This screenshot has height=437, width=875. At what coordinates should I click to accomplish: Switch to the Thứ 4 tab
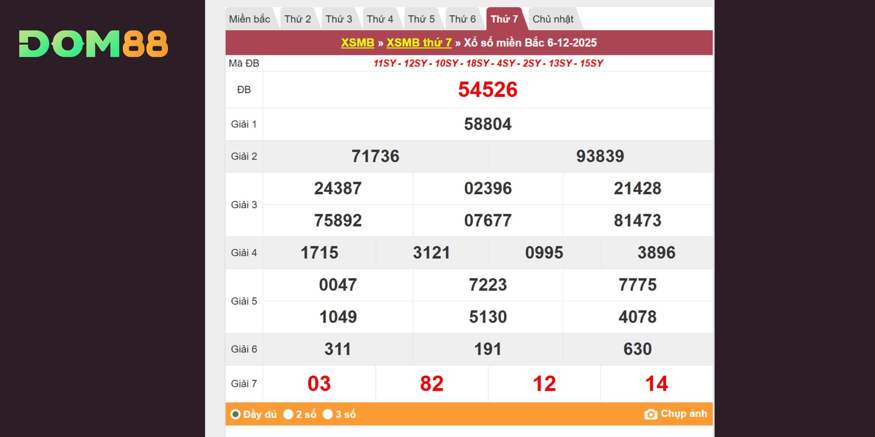(x=380, y=19)
